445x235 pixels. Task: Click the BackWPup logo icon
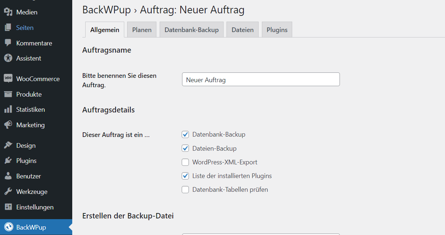(8, 227)
